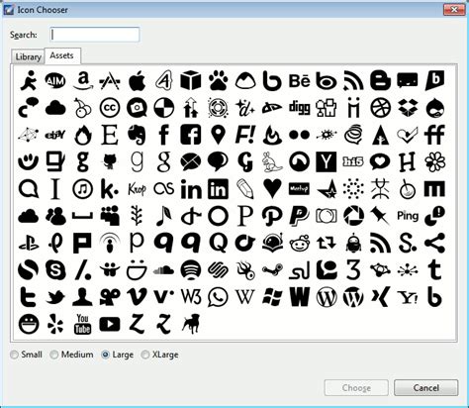Pick the Twitter bird icon
This screenshot has height=408, width=469.
(55, 297)
